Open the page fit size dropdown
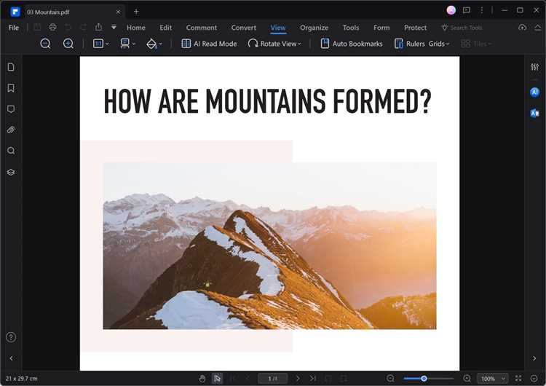 tap(100, 44)
